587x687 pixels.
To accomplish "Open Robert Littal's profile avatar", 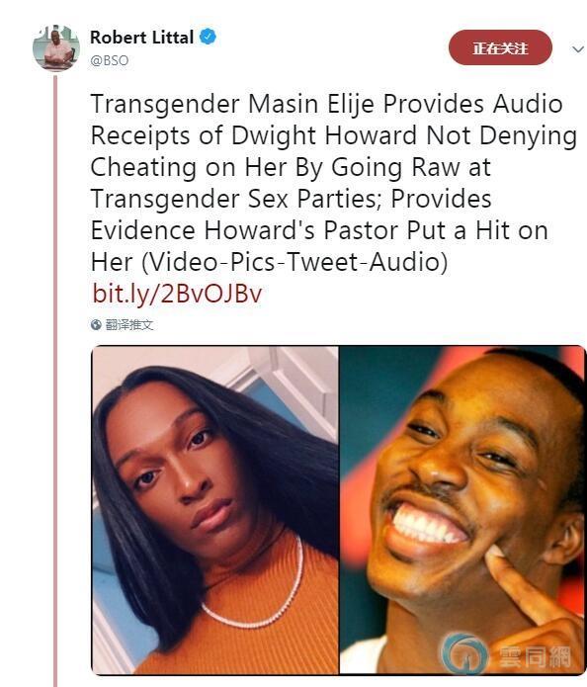I will pyautogui.click(x=56, y=48).
